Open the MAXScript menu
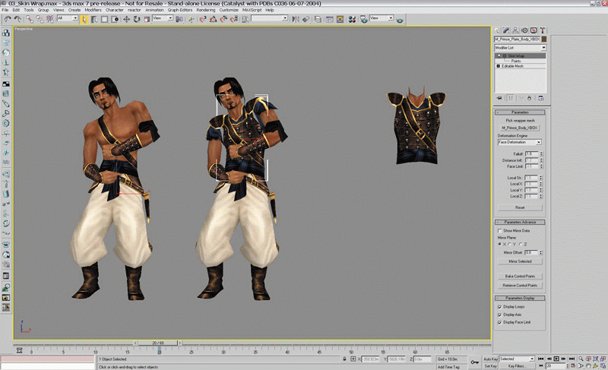The height and width of the screenshot is (370, 608). tap(252, 10)
